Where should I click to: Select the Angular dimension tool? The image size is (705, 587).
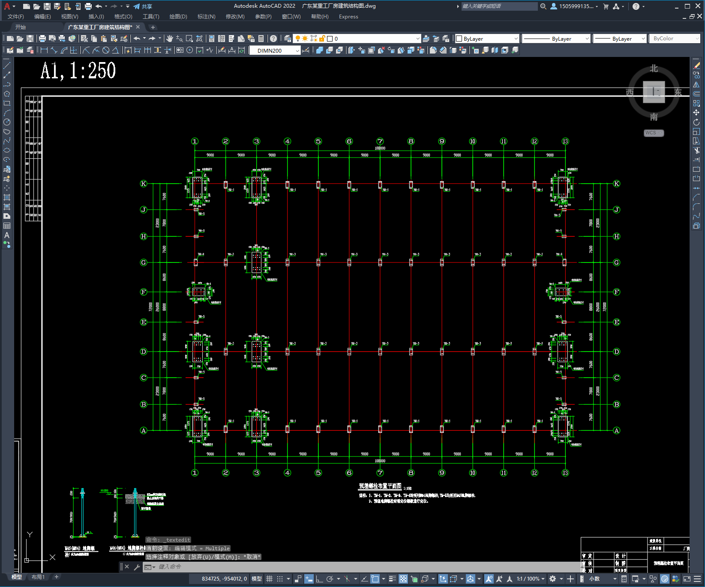pos(116,50)
